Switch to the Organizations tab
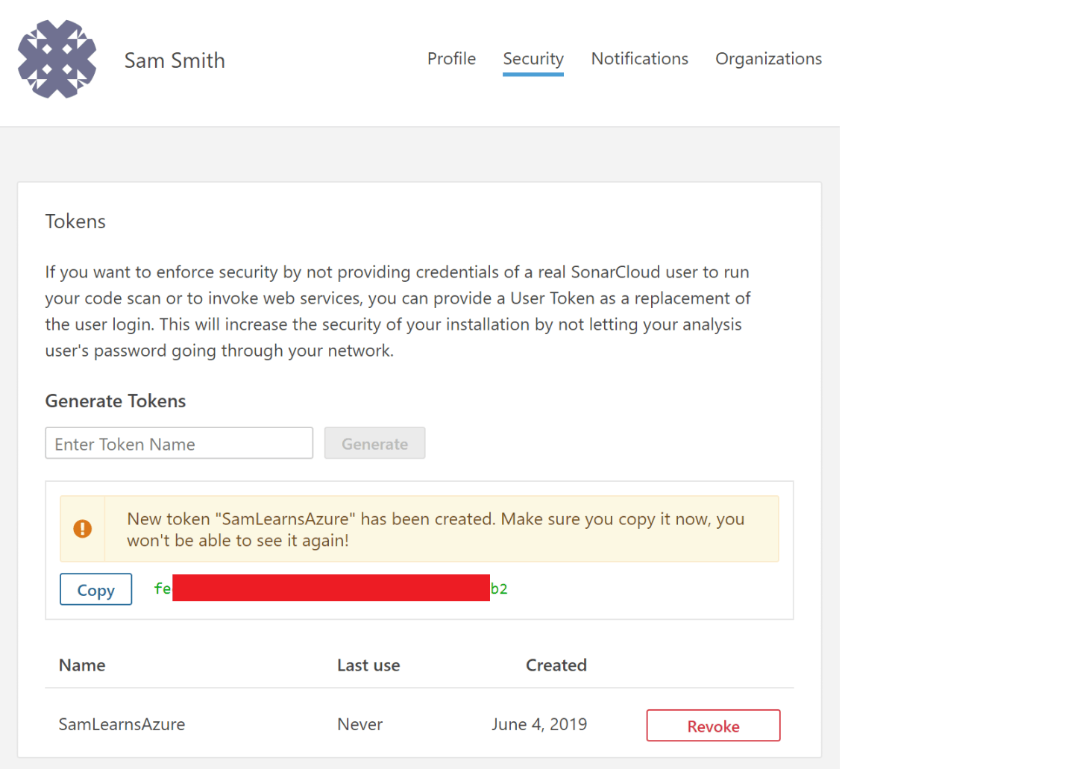The image size is (1074, 769). pos(768,59)
